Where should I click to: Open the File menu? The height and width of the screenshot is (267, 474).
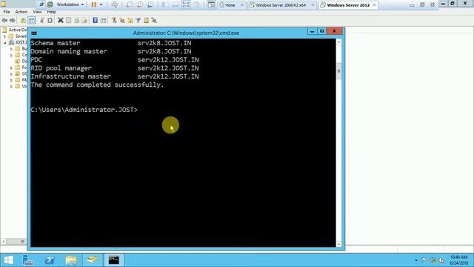coord(7,12)
